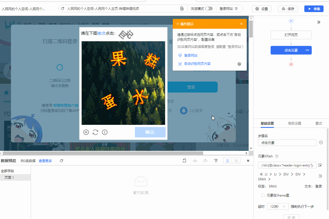This screenshot has height=219, width=329.
Task: Refresh the captcha image
Action: [95, 132]
